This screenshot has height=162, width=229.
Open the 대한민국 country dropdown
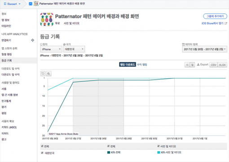pos(74,49)
